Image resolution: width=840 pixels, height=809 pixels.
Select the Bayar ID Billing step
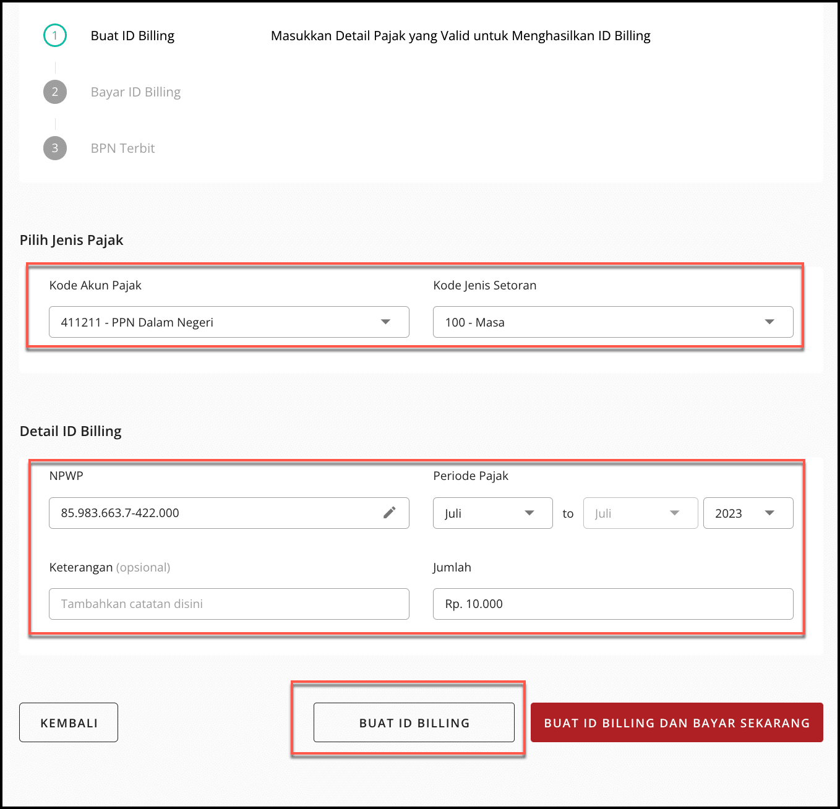[x=135, y=92]
